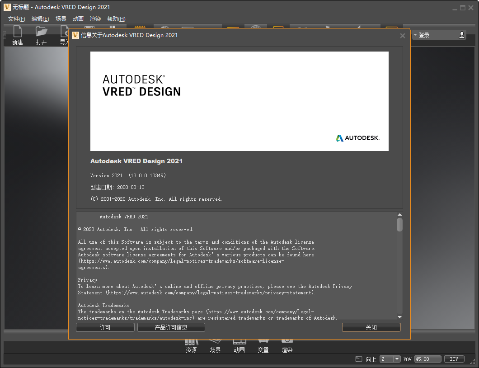Click the 许可 button in the dialog
479x368 pixels.
tap(105, 327)
